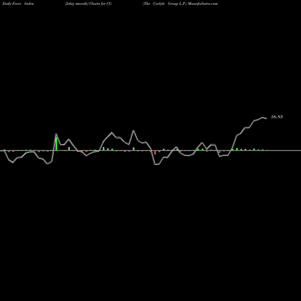Click the 'Daily Force Index' title text
Image resolution: width=301 pixels, height=301 pixels.
pyautogui.click(x=18, y=4)
